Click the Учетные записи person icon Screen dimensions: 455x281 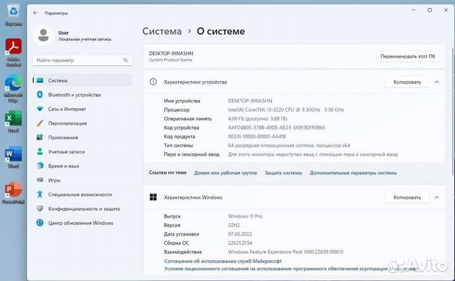tap(40, 151)
